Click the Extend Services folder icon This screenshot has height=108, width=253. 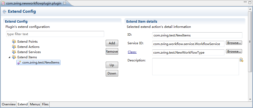coord(14,52)
